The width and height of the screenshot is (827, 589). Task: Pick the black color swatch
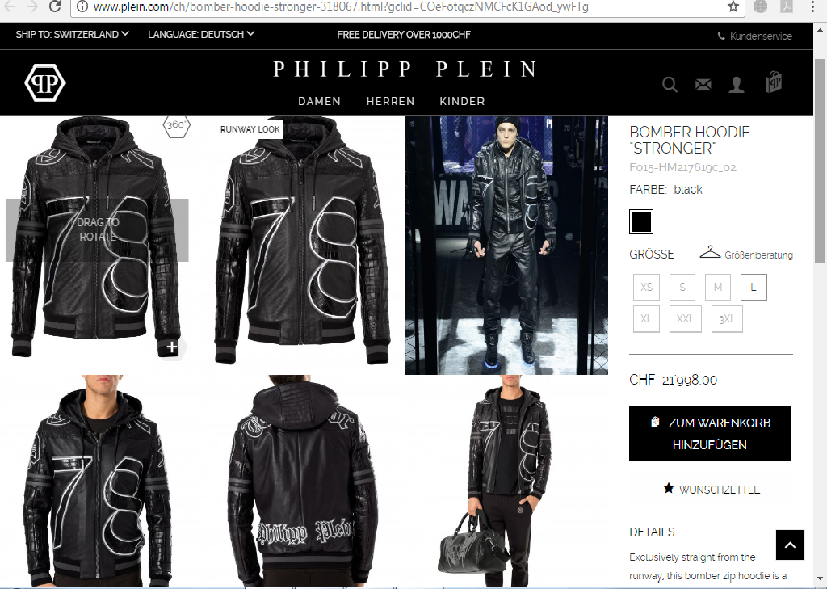pos(640,221)
